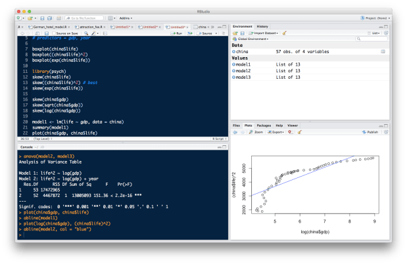Maximize the Console pane
This screenshot has height=264, width=407.
click(x=224, y=147)
